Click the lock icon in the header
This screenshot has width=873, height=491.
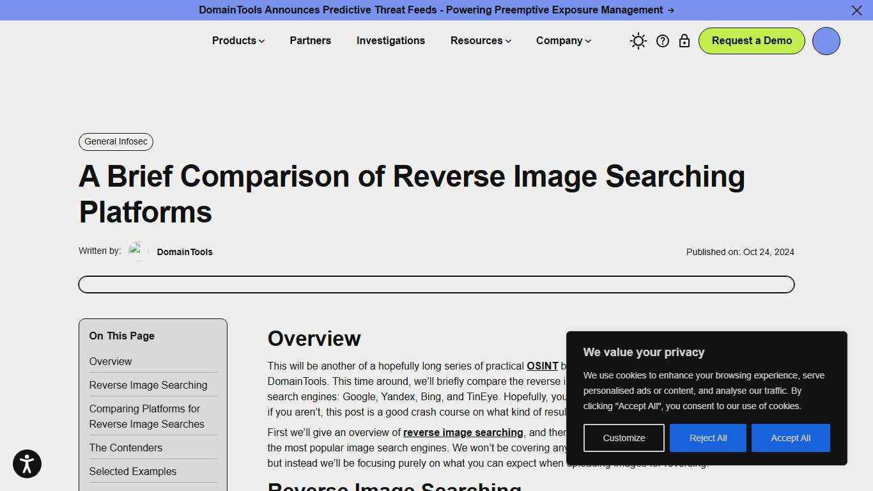click(684, 40)
